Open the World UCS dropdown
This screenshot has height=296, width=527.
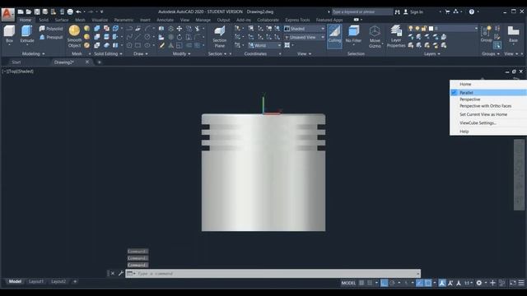tap(264, 45)
